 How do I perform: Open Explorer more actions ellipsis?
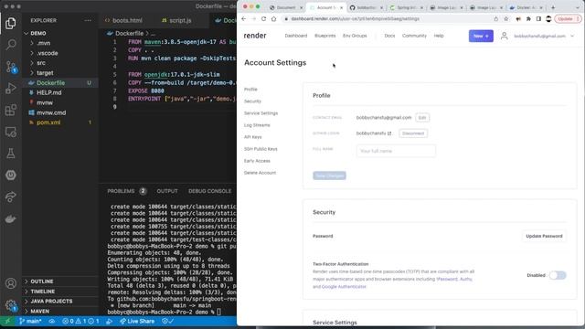(x=88, y=20)
